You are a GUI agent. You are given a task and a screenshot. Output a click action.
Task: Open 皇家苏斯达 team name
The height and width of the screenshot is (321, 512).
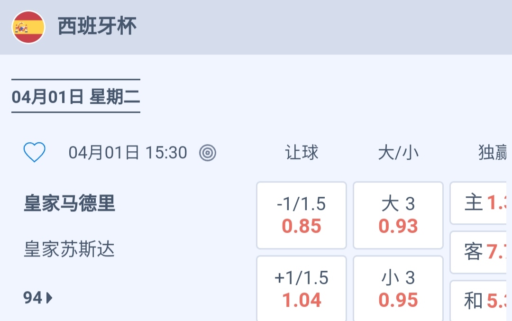(70, 249)
